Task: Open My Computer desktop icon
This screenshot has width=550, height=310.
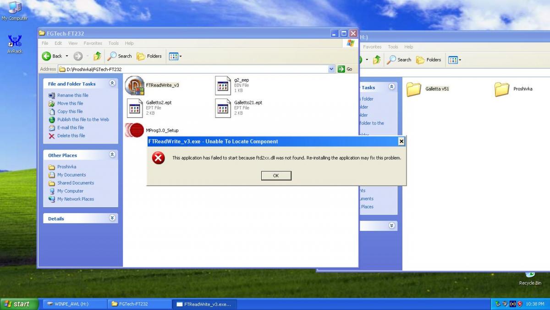Action: (x=15, y=11)
